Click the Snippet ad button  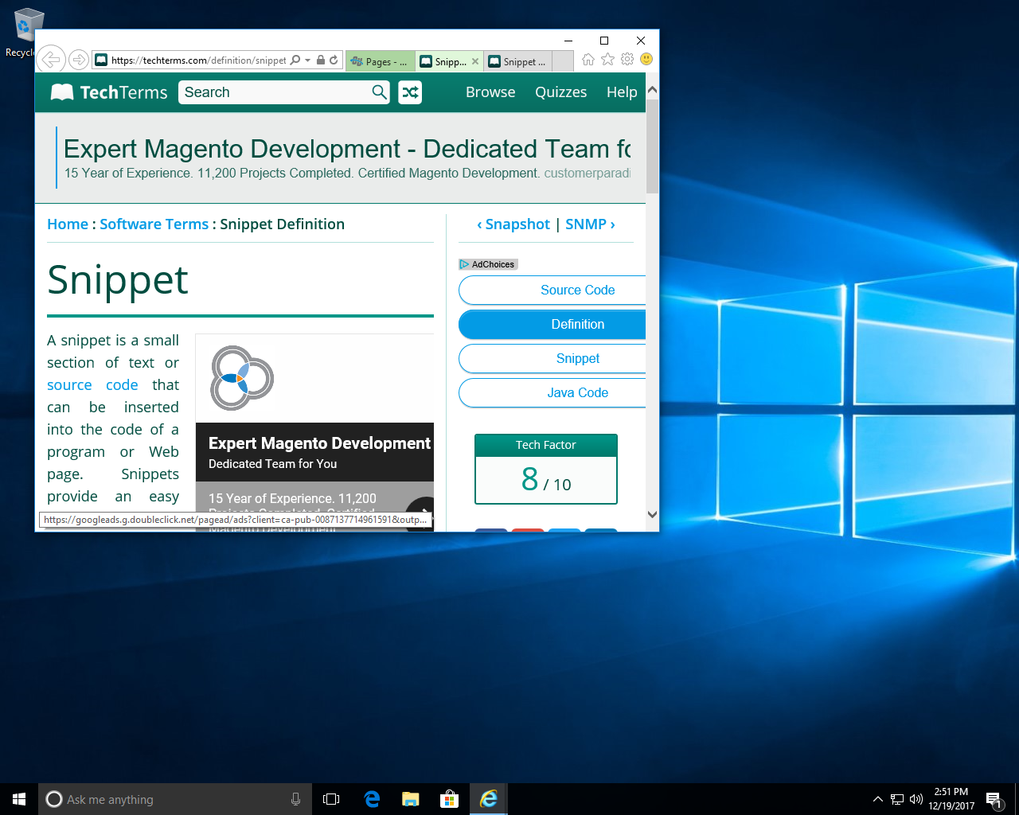click(x=552, y=359)
